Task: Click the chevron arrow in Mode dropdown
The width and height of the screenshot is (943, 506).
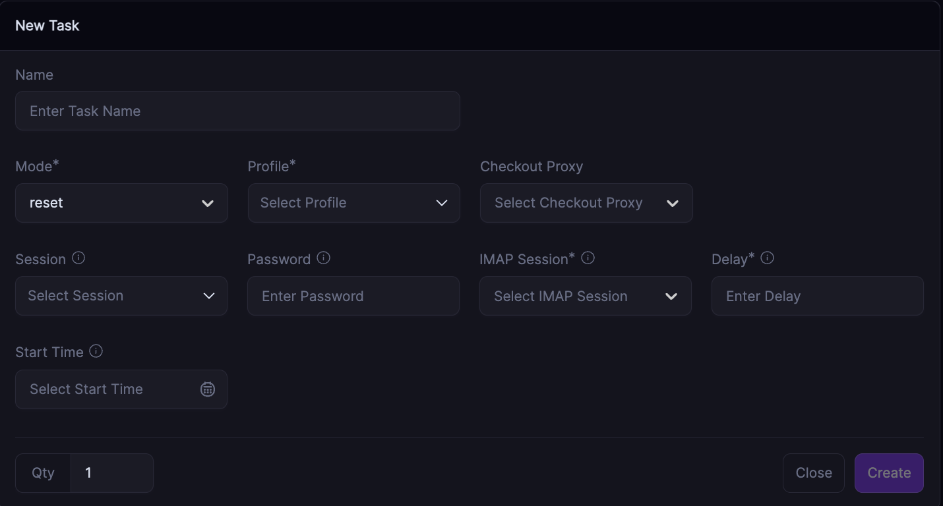Action: pos(208,204)
